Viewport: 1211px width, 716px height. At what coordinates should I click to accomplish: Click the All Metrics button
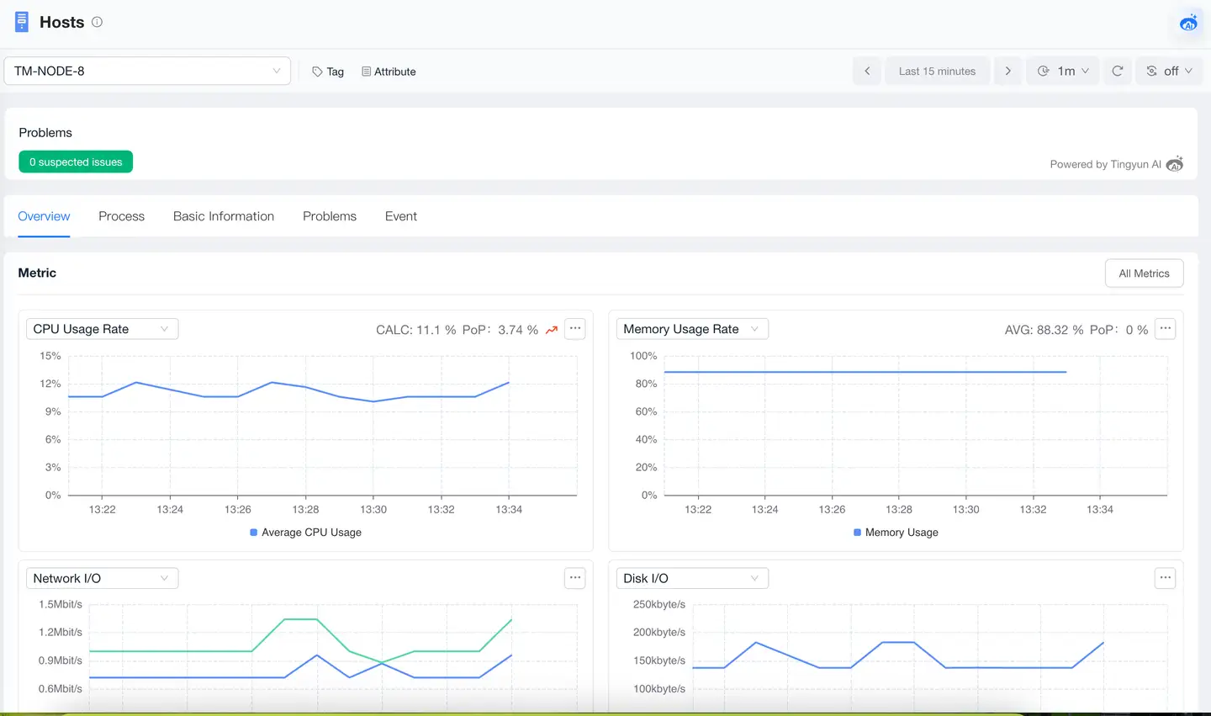coord(1144,273)
